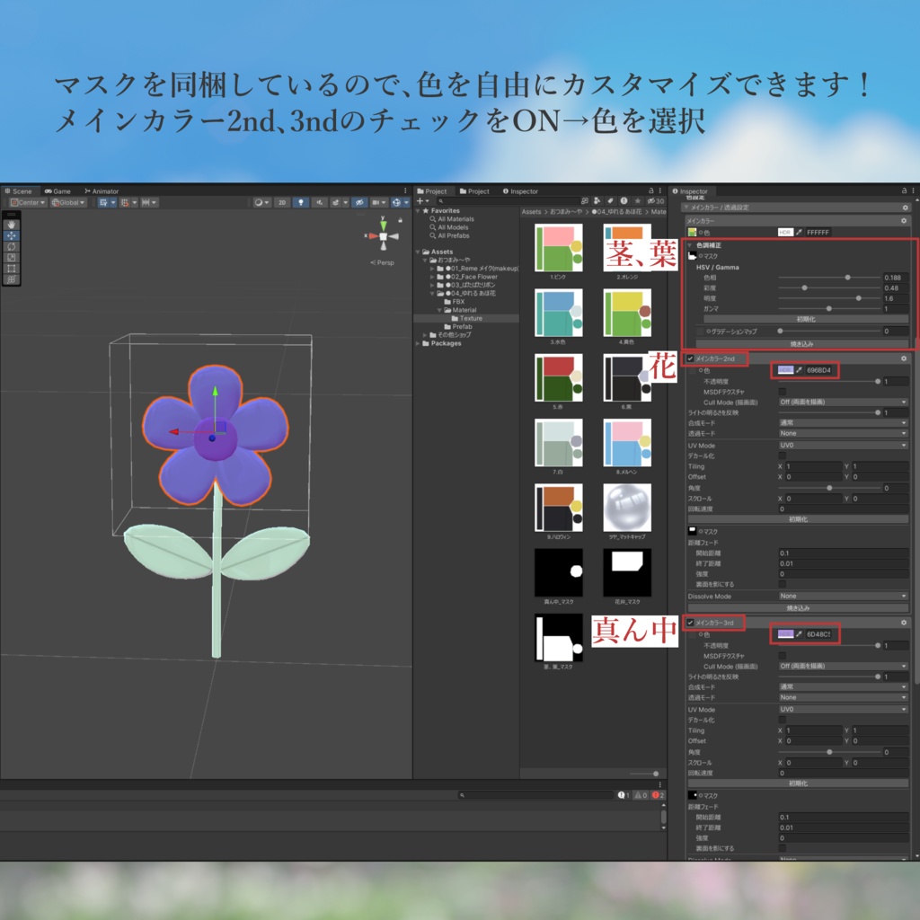Click the 初期化 button under HSV / Gamma
Image resolution: width=920 pixels, height=920 pixels.
(806, 319)
